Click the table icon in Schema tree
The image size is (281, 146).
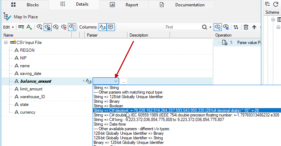click(x=279, y=19)
